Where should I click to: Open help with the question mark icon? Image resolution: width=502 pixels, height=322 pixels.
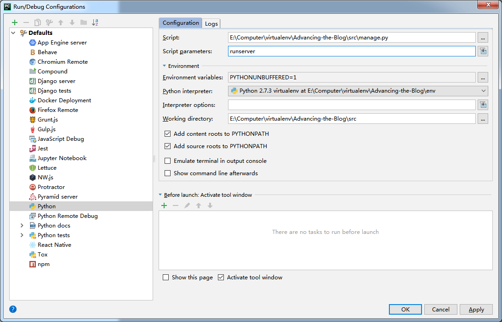pyautogui.click(x=13, y=309)
